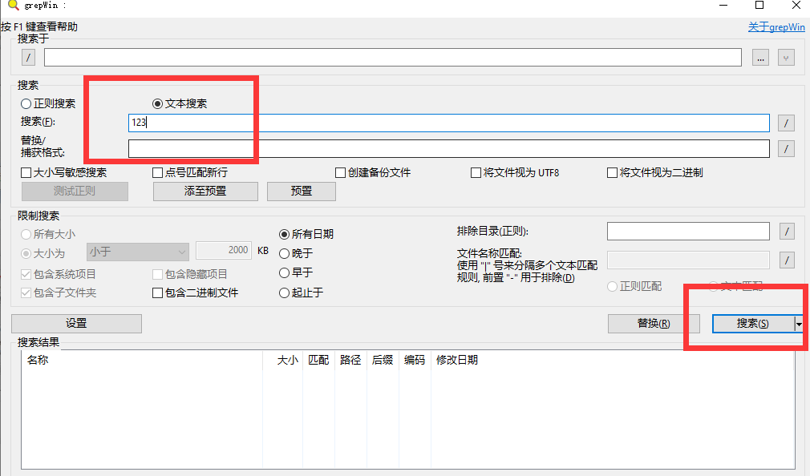
Task: Click the search text field containing 123
Action: pos(448,123)
